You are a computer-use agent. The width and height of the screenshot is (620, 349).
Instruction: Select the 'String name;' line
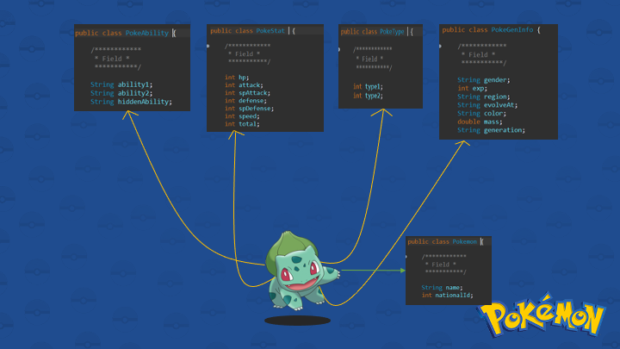tap(442, 288)
